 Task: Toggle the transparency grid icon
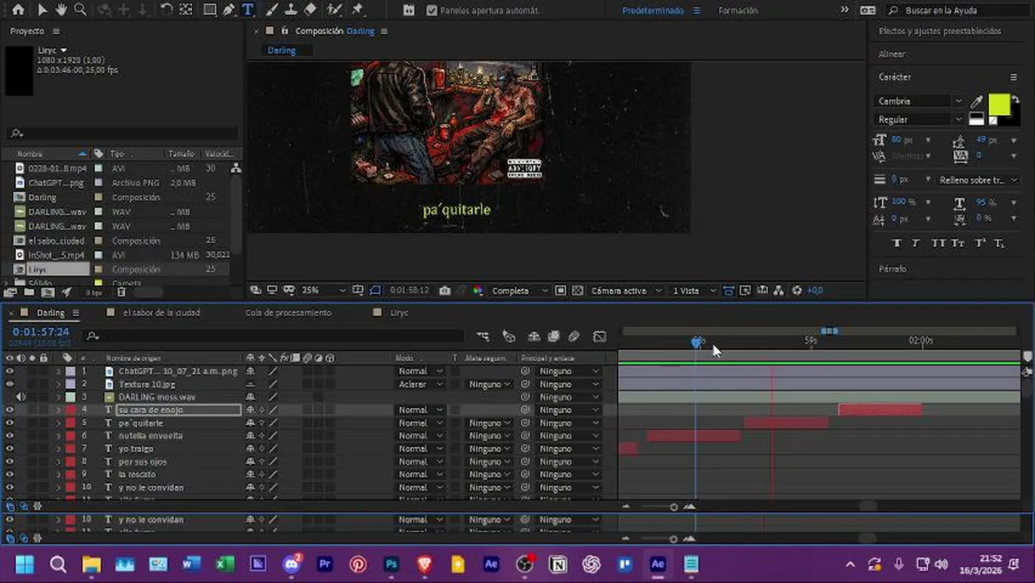pyautogui.click(x=577, y=290)
